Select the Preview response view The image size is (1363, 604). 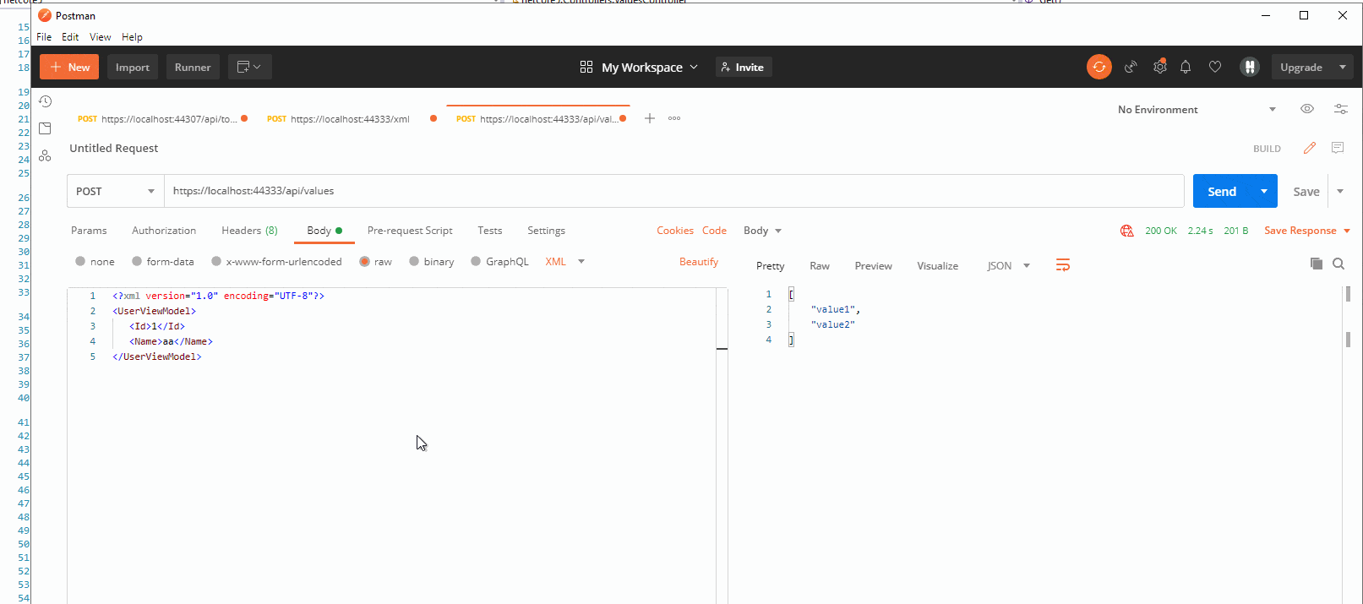pyautogui.click(x=873, y=265)
